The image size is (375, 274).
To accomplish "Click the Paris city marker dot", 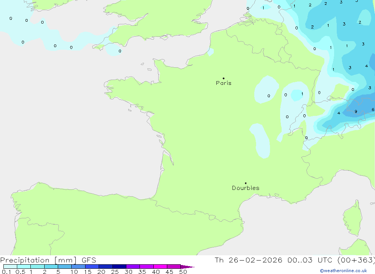I will tap(223, 78).
